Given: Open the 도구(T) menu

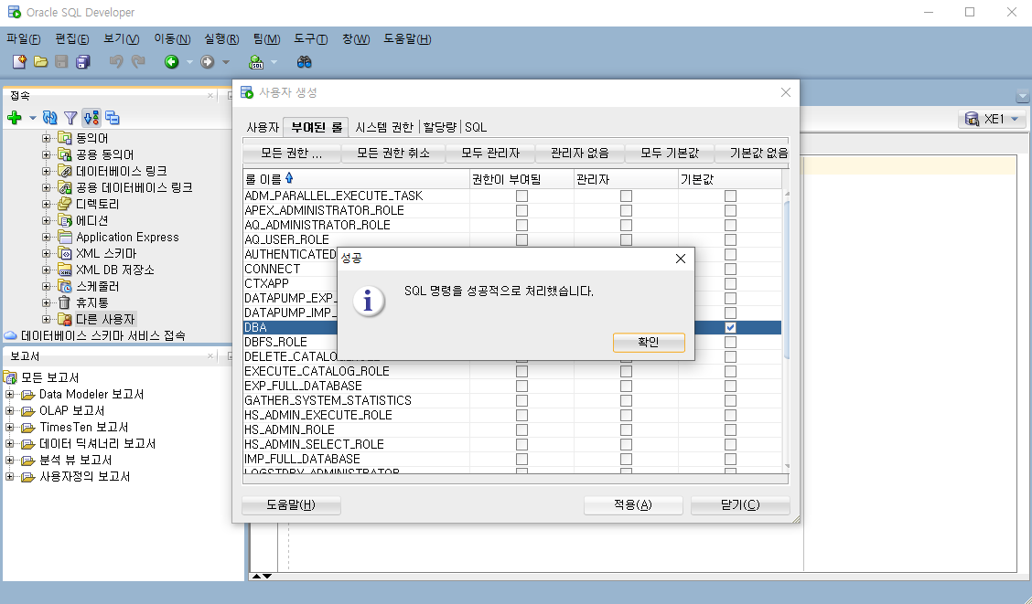Looking at the screenshot, I should click(x=311, y=39).
